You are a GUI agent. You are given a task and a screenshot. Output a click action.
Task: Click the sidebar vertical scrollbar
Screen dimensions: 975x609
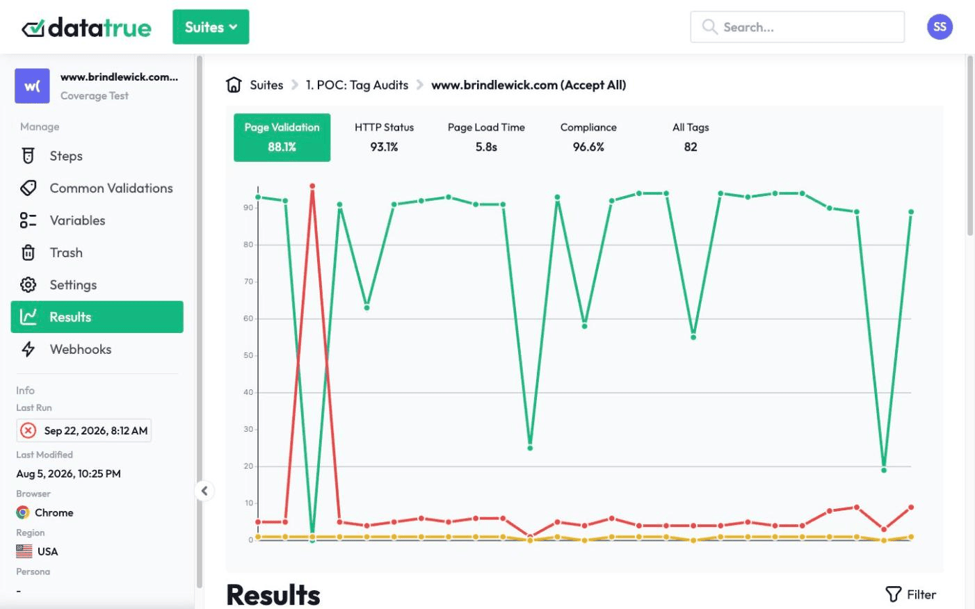200,321
